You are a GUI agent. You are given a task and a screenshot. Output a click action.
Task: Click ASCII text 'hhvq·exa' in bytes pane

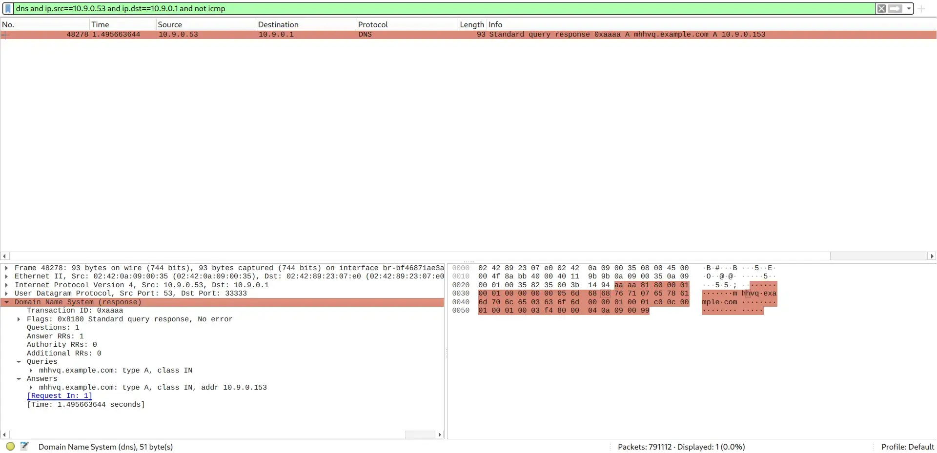tap(759, 294)
